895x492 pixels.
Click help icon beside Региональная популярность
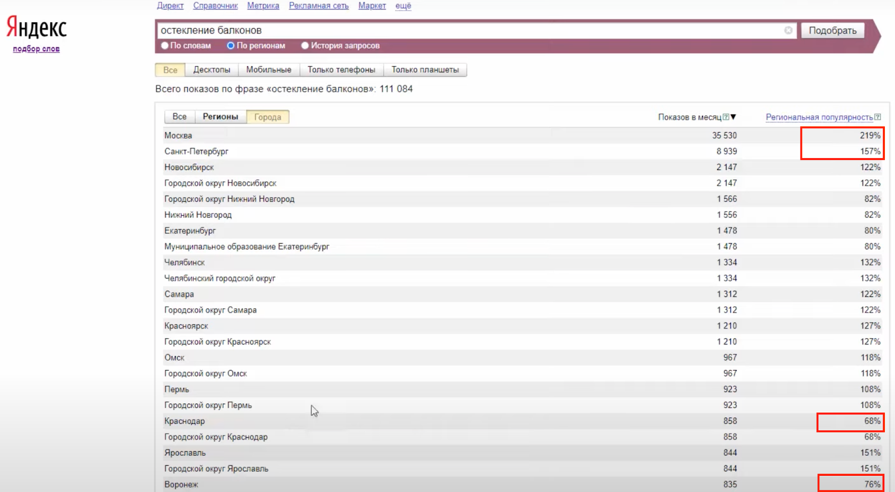878,117
